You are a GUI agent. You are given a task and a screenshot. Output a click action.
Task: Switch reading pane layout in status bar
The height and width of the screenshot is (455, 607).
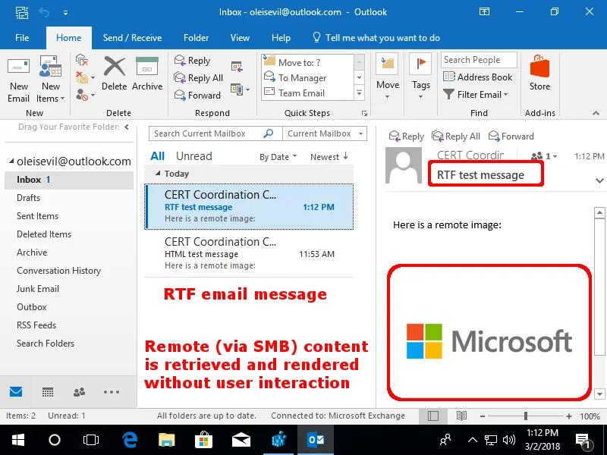click(432, 416)
